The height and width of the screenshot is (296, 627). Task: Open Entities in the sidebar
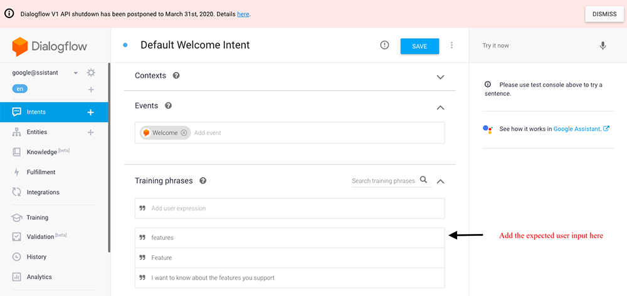37,132
